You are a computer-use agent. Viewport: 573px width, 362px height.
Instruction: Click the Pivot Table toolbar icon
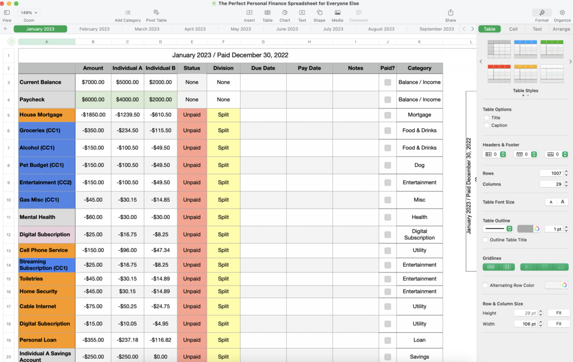pos(156,13)
